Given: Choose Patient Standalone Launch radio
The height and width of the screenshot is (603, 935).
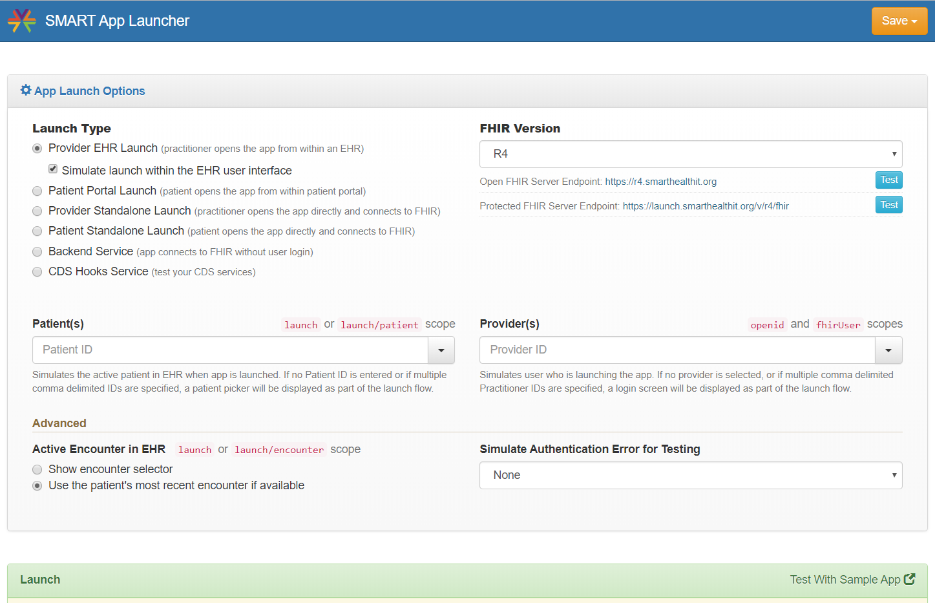Looking at the screenshot, I should (x=37, y=231).
